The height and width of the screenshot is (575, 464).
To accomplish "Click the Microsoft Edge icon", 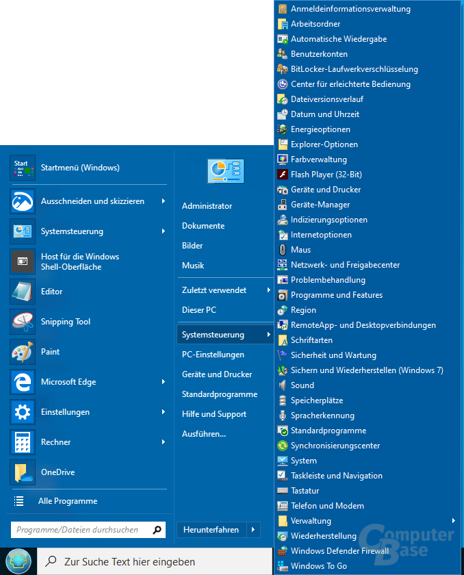I will [23, 382].
